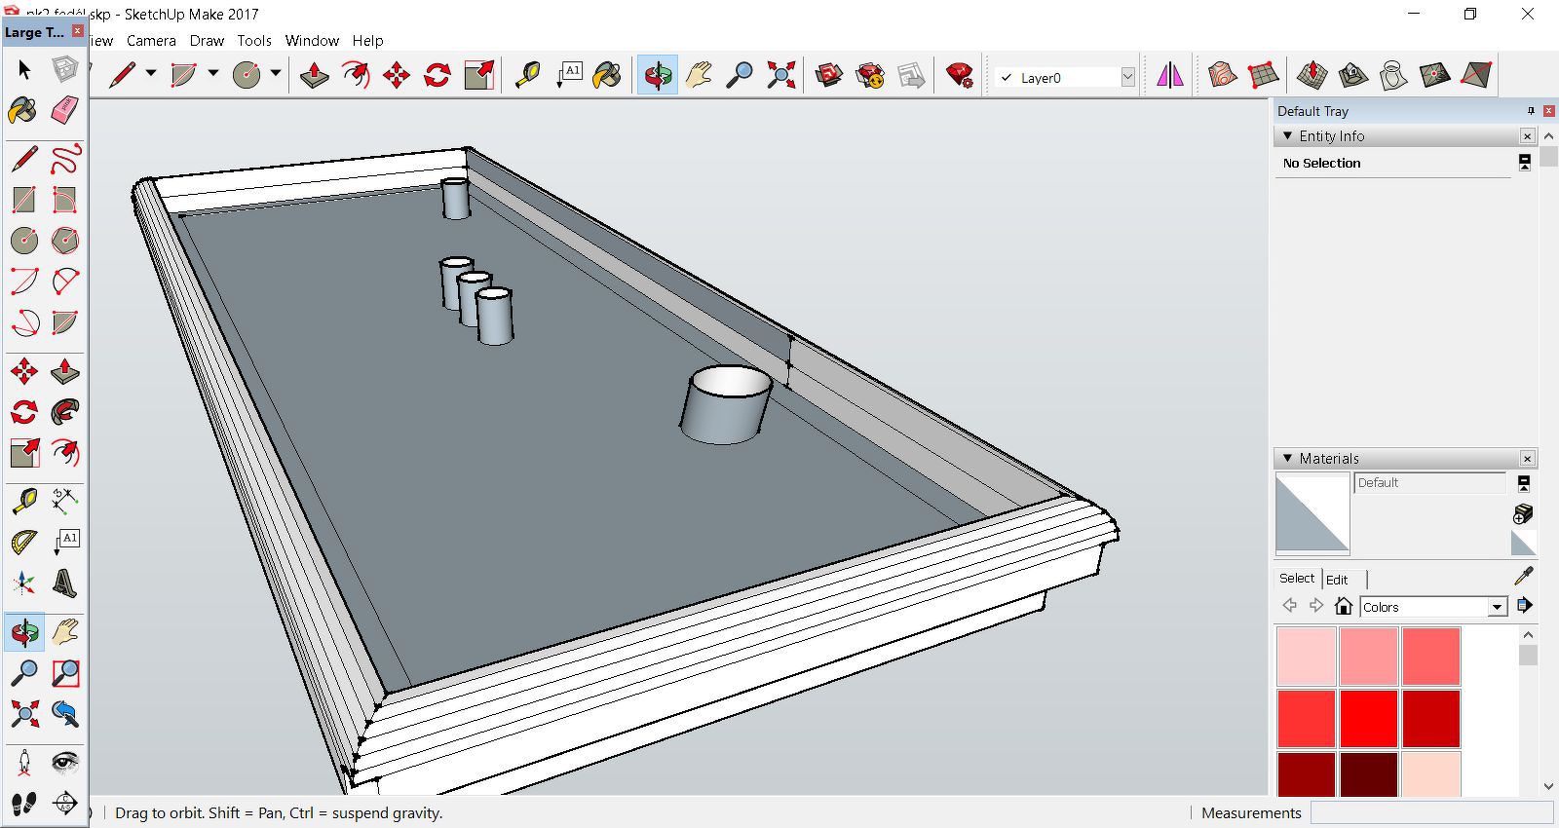Open the Materials Details arrow menu
The height and width of the screenshot is (828, 1559).
click(1525, 606)
